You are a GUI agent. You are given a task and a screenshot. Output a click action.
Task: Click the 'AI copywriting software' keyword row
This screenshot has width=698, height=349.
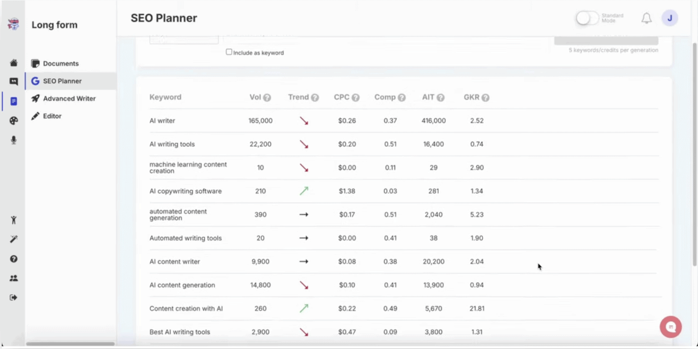coord(185,191)
